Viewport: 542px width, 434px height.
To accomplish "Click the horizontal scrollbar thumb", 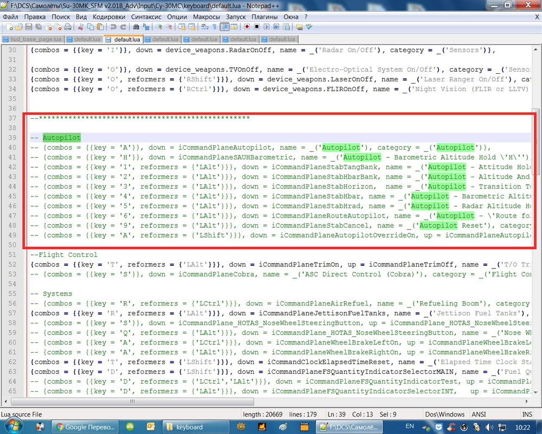I will [x=132, y=401].
